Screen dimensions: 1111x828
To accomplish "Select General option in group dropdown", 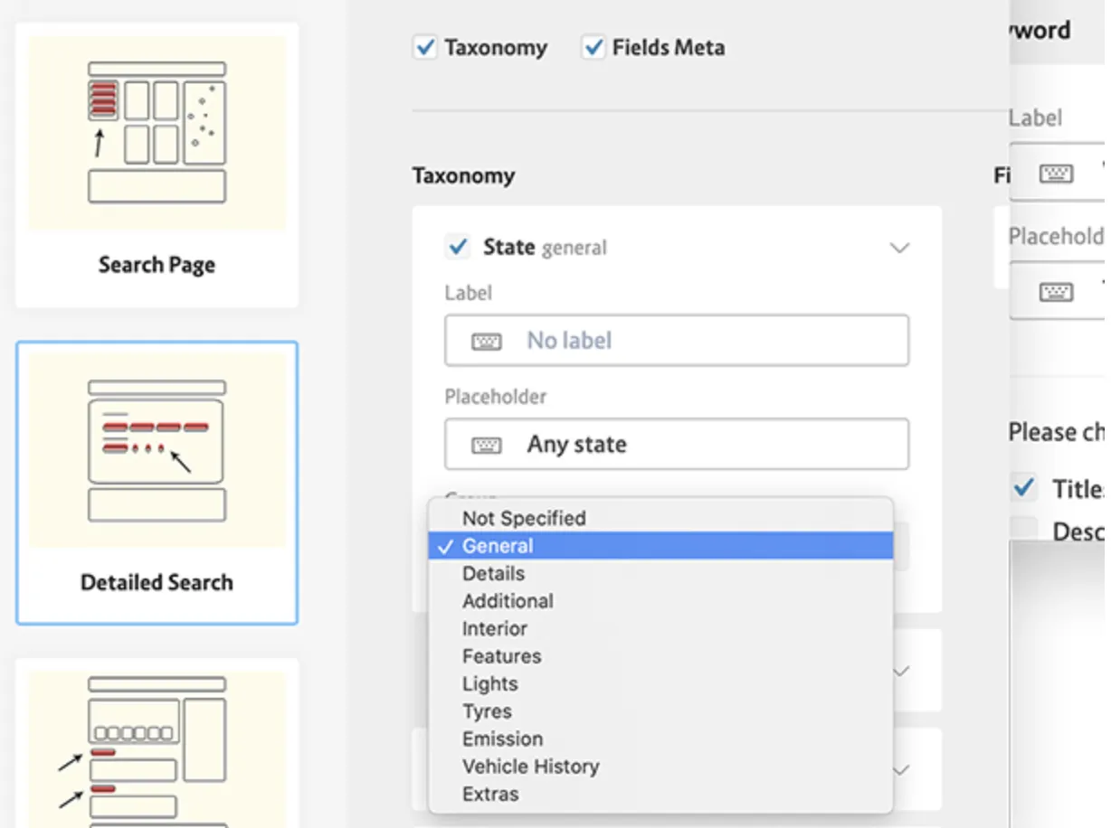I will click(660, 546).
